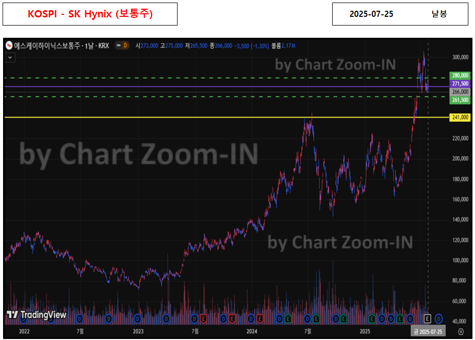Click the market status dash icon
The image size is (475, 340).
119,45
